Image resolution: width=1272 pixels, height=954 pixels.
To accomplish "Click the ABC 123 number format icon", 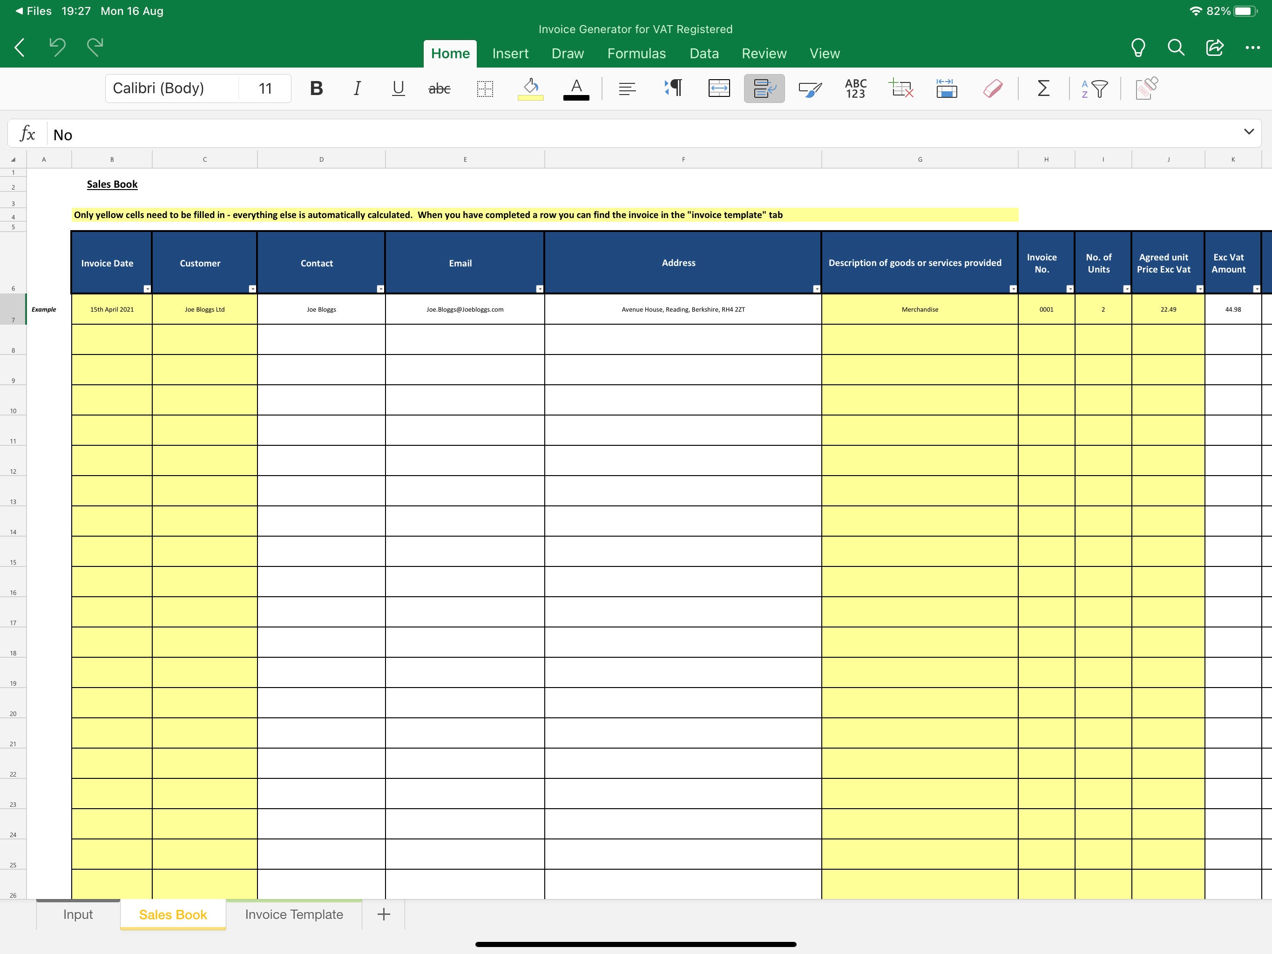I will tap(855, 88).
